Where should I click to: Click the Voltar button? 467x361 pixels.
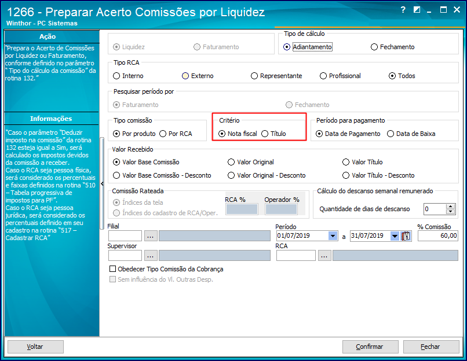tap(35, 347)
